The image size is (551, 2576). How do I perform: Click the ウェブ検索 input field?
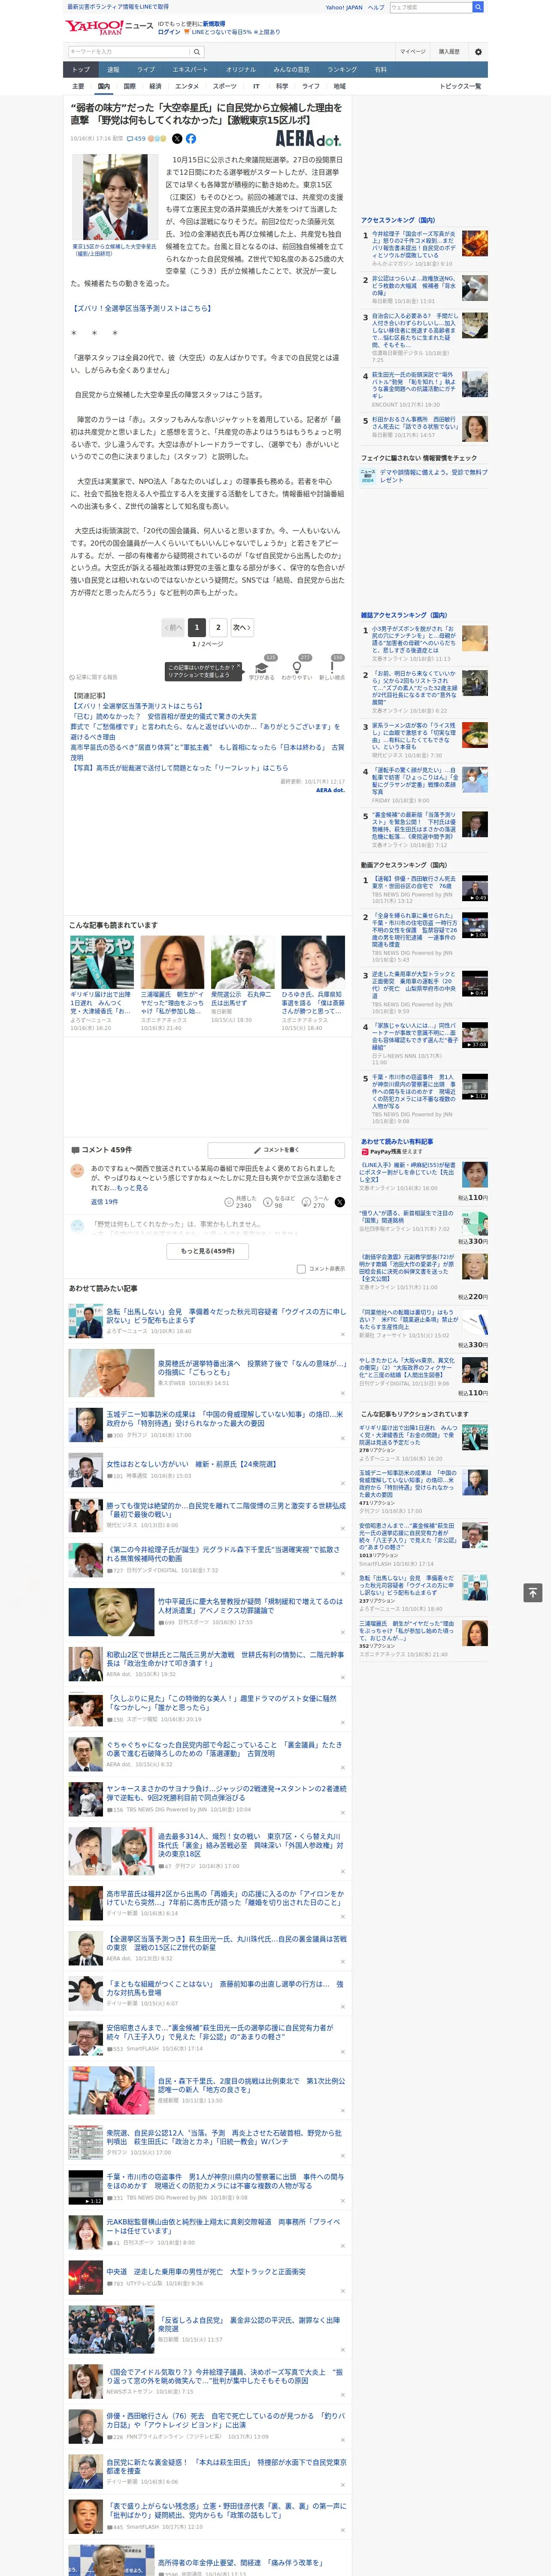click(430, 7)
